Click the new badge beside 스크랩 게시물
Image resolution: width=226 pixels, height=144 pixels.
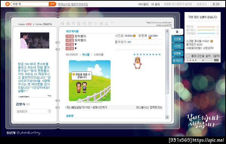coord(212,41)
